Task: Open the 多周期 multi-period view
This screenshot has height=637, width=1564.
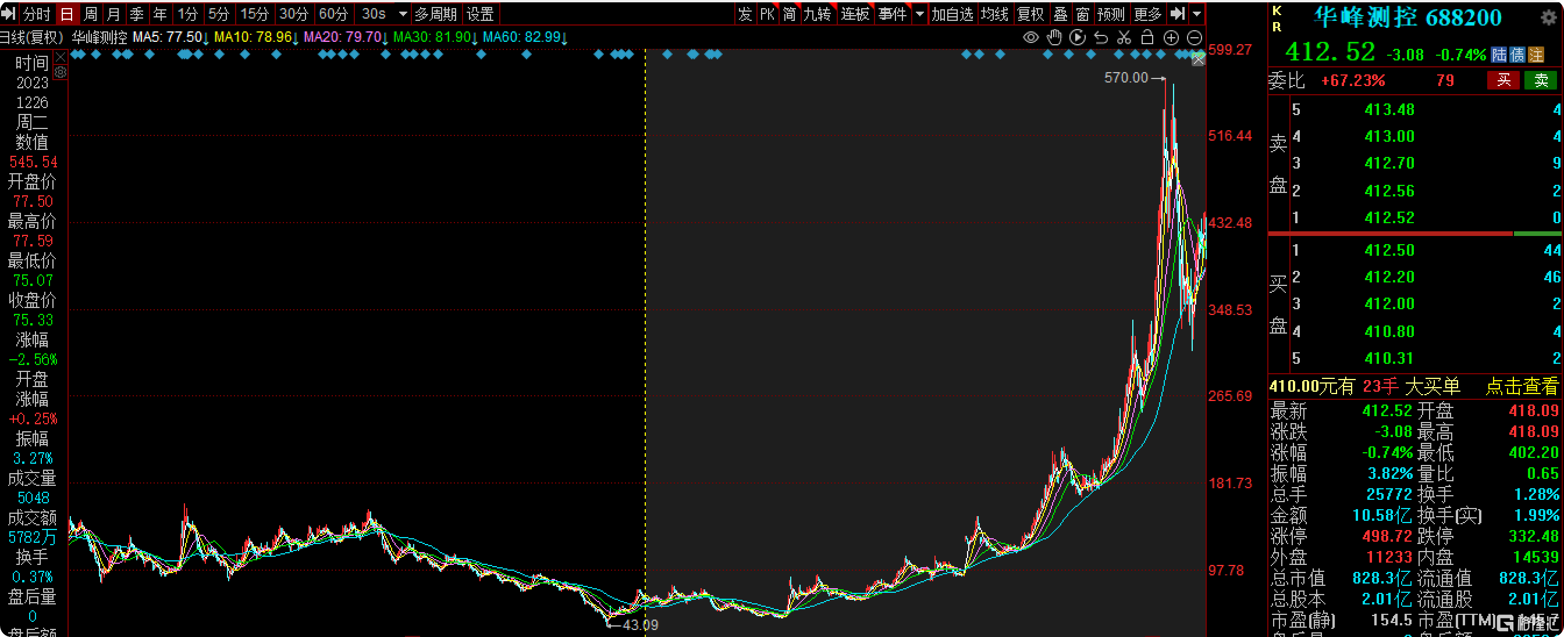Action: [435, 13]
